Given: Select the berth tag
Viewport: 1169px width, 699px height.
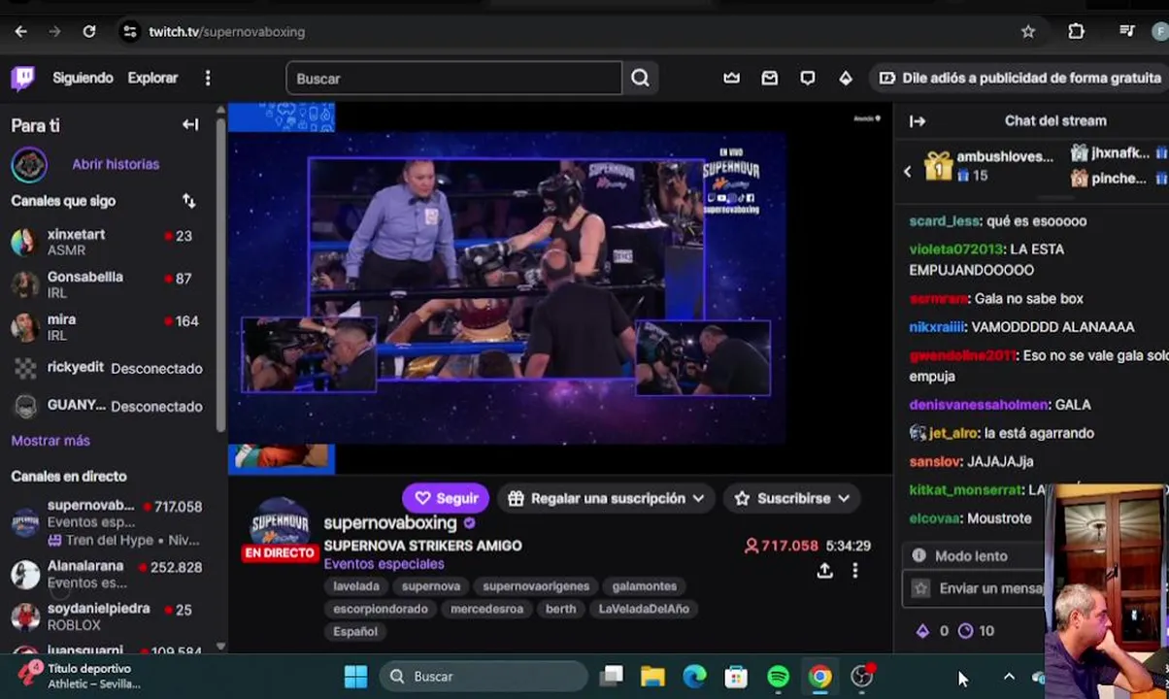Looking at the screenshot, I should pos(560,609).
